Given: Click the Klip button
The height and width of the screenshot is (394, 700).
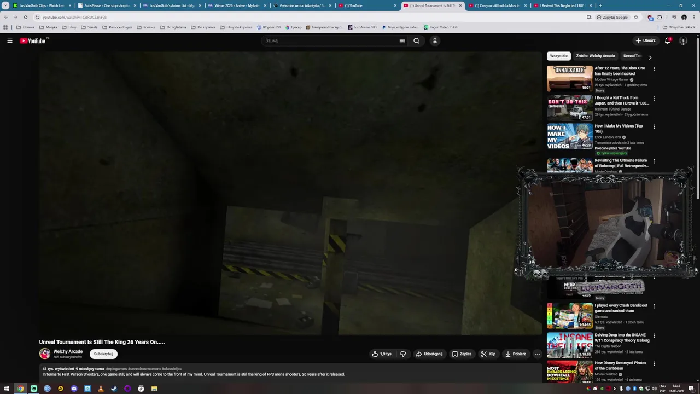Looking at the screenshot, I should (488, 354).
